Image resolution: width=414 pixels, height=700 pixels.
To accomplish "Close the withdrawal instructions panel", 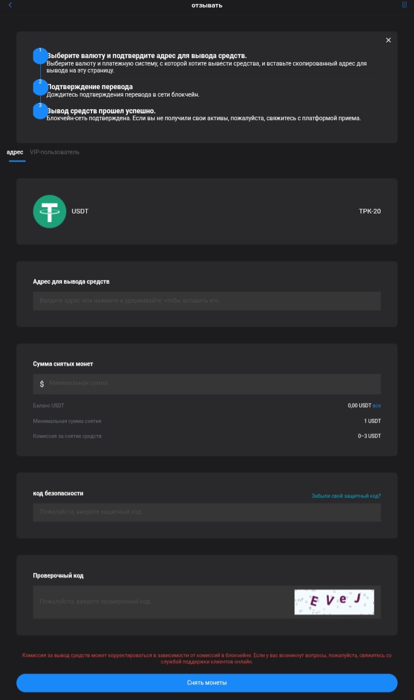I will (x=388, y=40).
